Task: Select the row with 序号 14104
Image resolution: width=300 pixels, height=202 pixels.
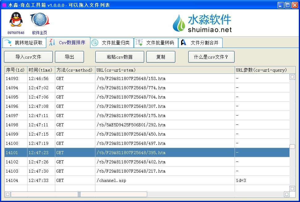Action: tap(123, 180)
